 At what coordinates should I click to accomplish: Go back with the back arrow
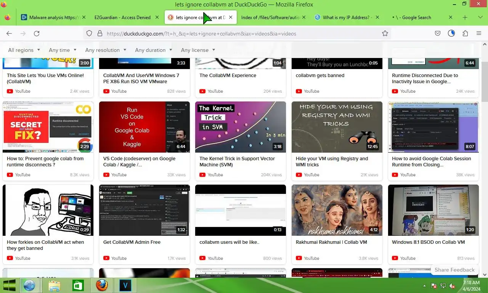tap(9, 34)
